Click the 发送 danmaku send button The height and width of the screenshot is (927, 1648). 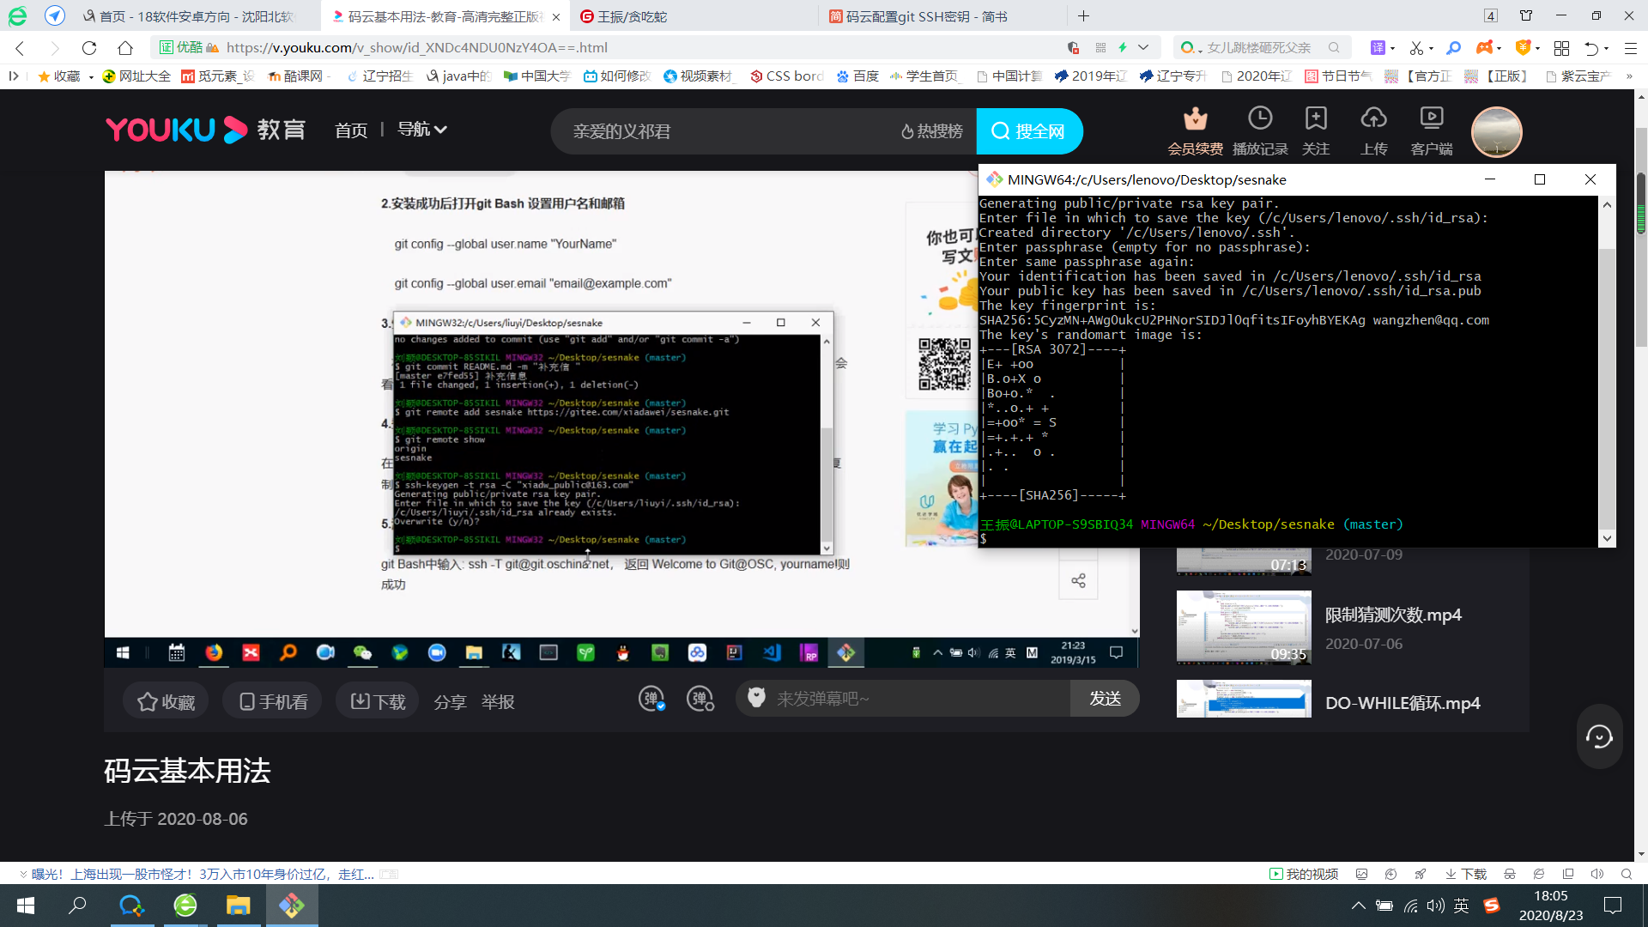(x=1105, y=699)
